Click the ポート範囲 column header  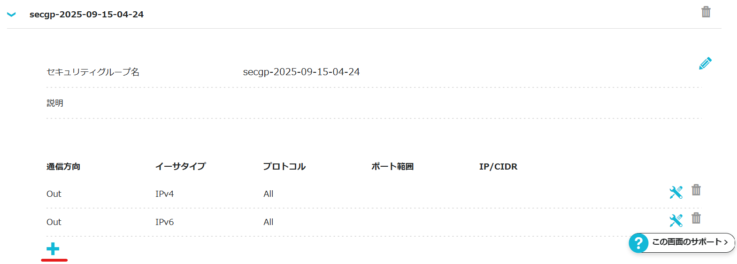[x=392, y=166]
